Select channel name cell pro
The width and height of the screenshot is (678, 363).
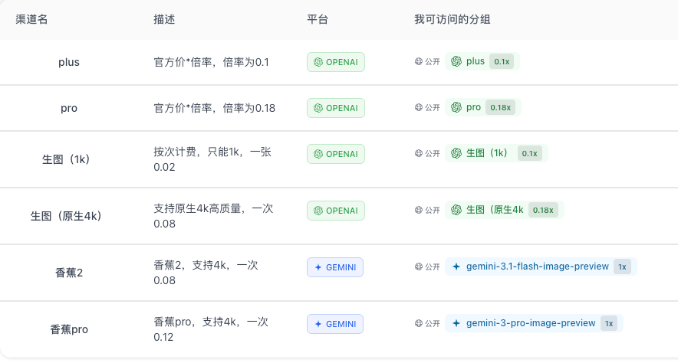[69, 108]
